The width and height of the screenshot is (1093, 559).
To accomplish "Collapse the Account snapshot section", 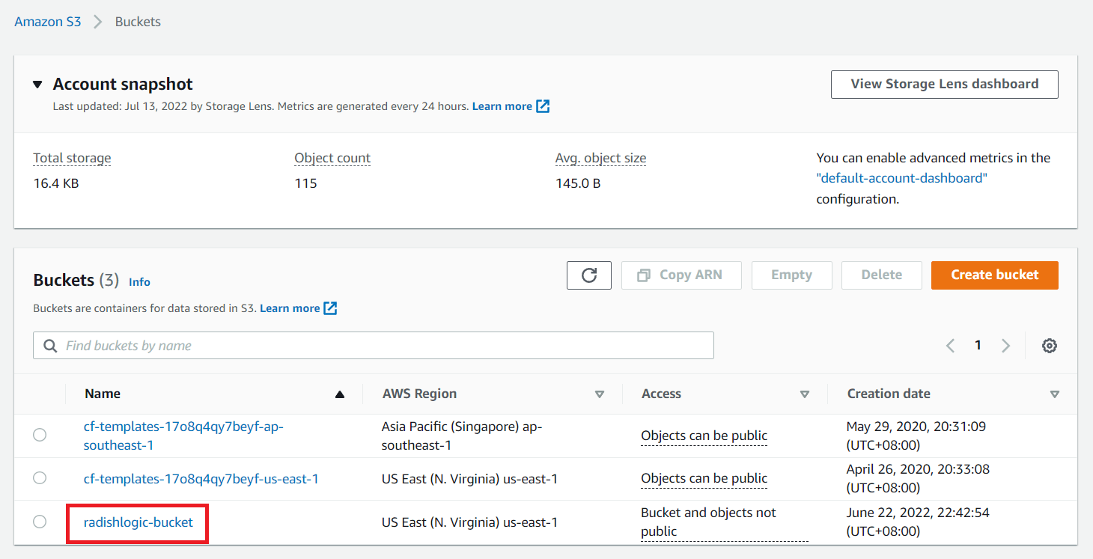I will coord(38,85).
